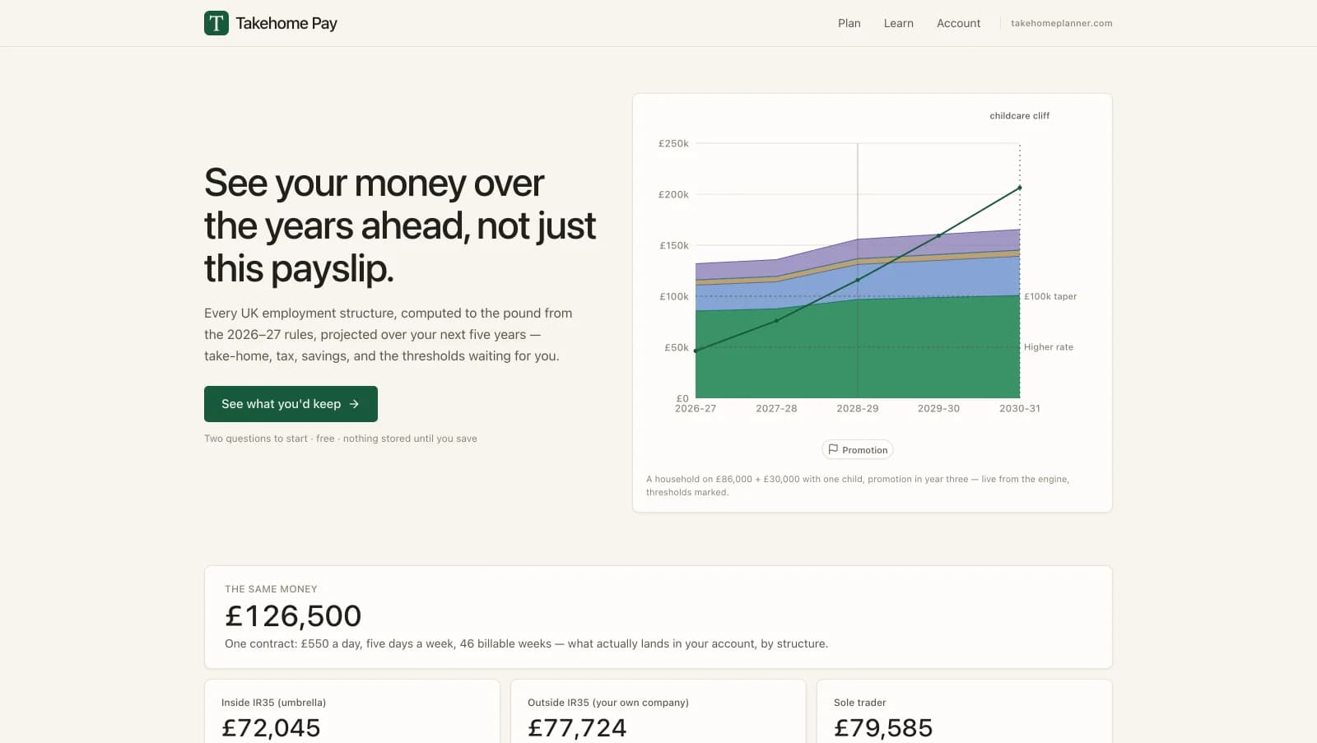Click the line data point at 2027-28
Image resolution: width=1317 pixels, height=743 pixels.
(776, 321)
